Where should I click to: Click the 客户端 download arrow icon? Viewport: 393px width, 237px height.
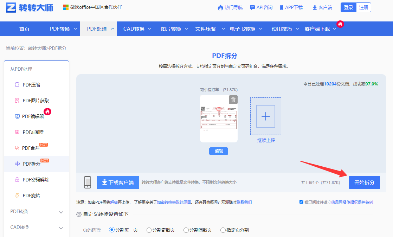tap(315, 8)
